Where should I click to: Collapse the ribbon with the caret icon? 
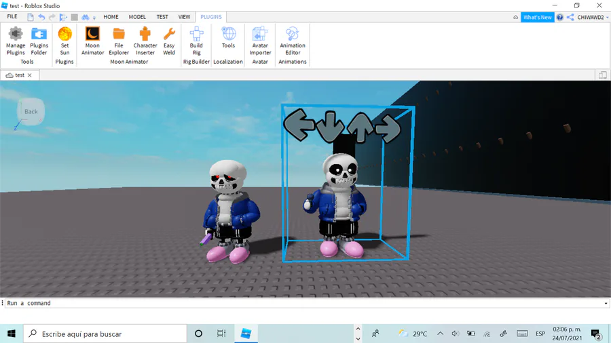(515, 17)
